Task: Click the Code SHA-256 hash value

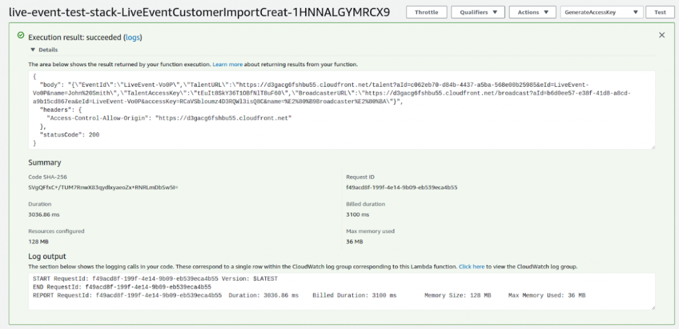Action: click(x=103, y=187)
